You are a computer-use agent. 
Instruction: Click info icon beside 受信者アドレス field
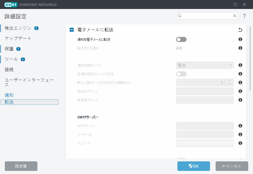(x=240, y=100)
